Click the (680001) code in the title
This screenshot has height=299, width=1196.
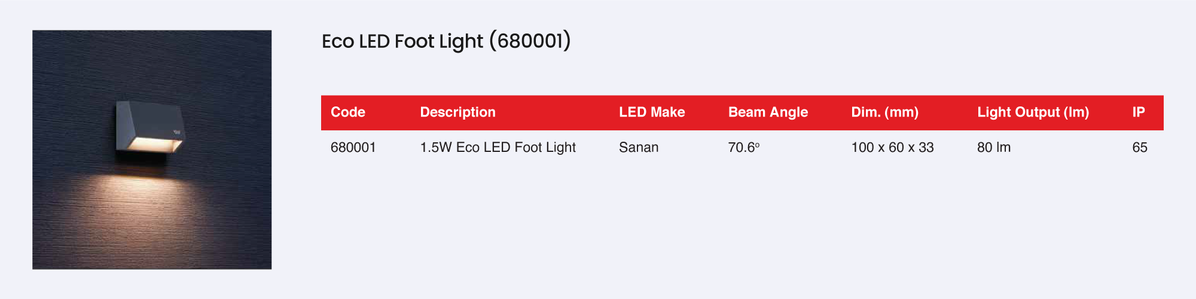[530, 41]
